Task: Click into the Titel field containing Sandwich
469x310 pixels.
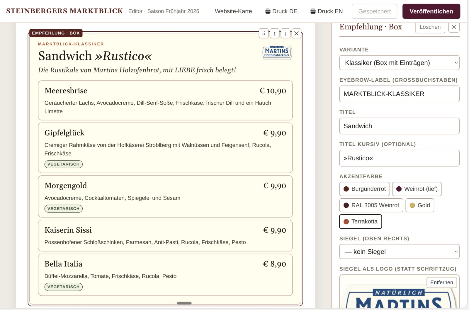Action: (x=399, y=126)
